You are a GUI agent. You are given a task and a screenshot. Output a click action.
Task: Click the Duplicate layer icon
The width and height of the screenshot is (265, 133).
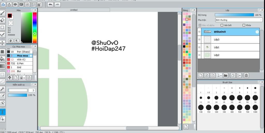[x=233, y=75]
